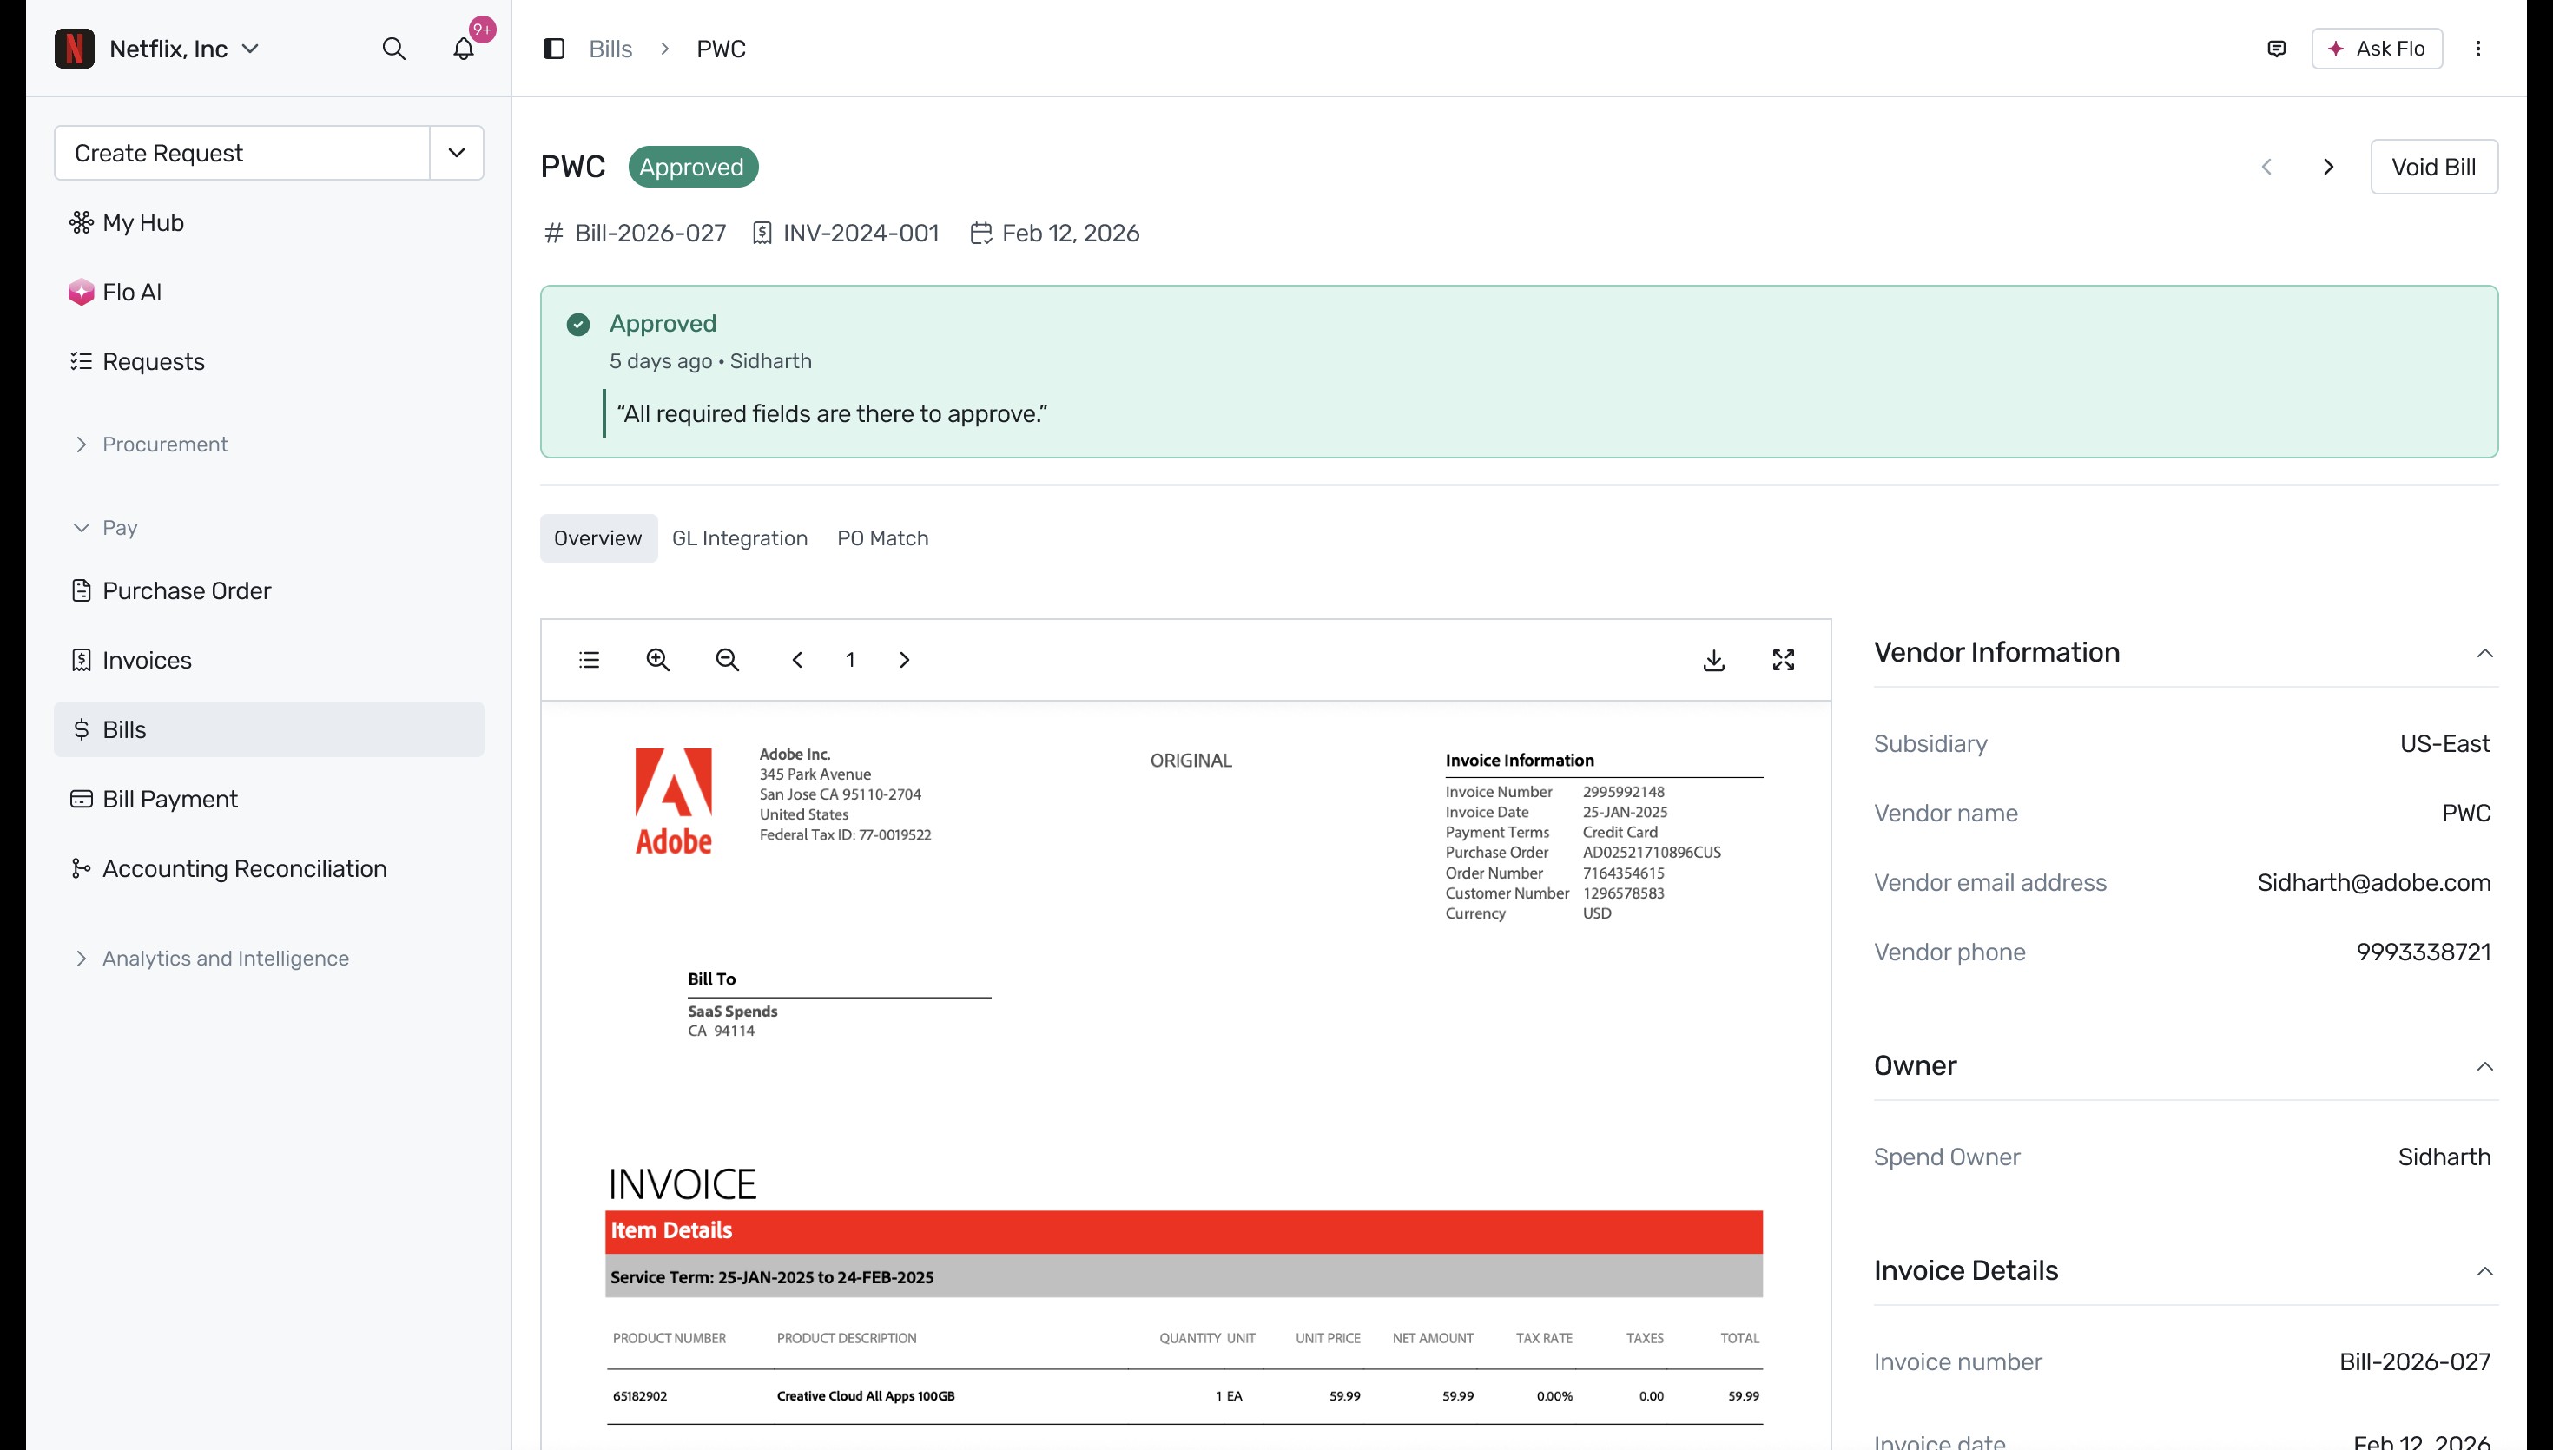
Task: Open Bill Payment page
Action: point(269,800)
